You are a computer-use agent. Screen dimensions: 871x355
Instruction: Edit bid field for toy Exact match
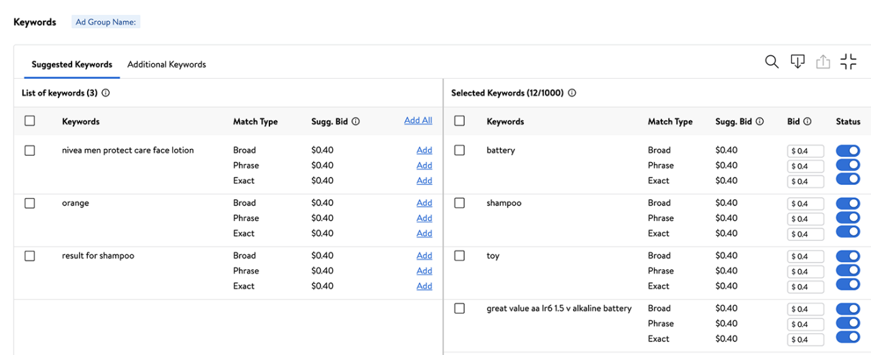click(x=806, y=287)
